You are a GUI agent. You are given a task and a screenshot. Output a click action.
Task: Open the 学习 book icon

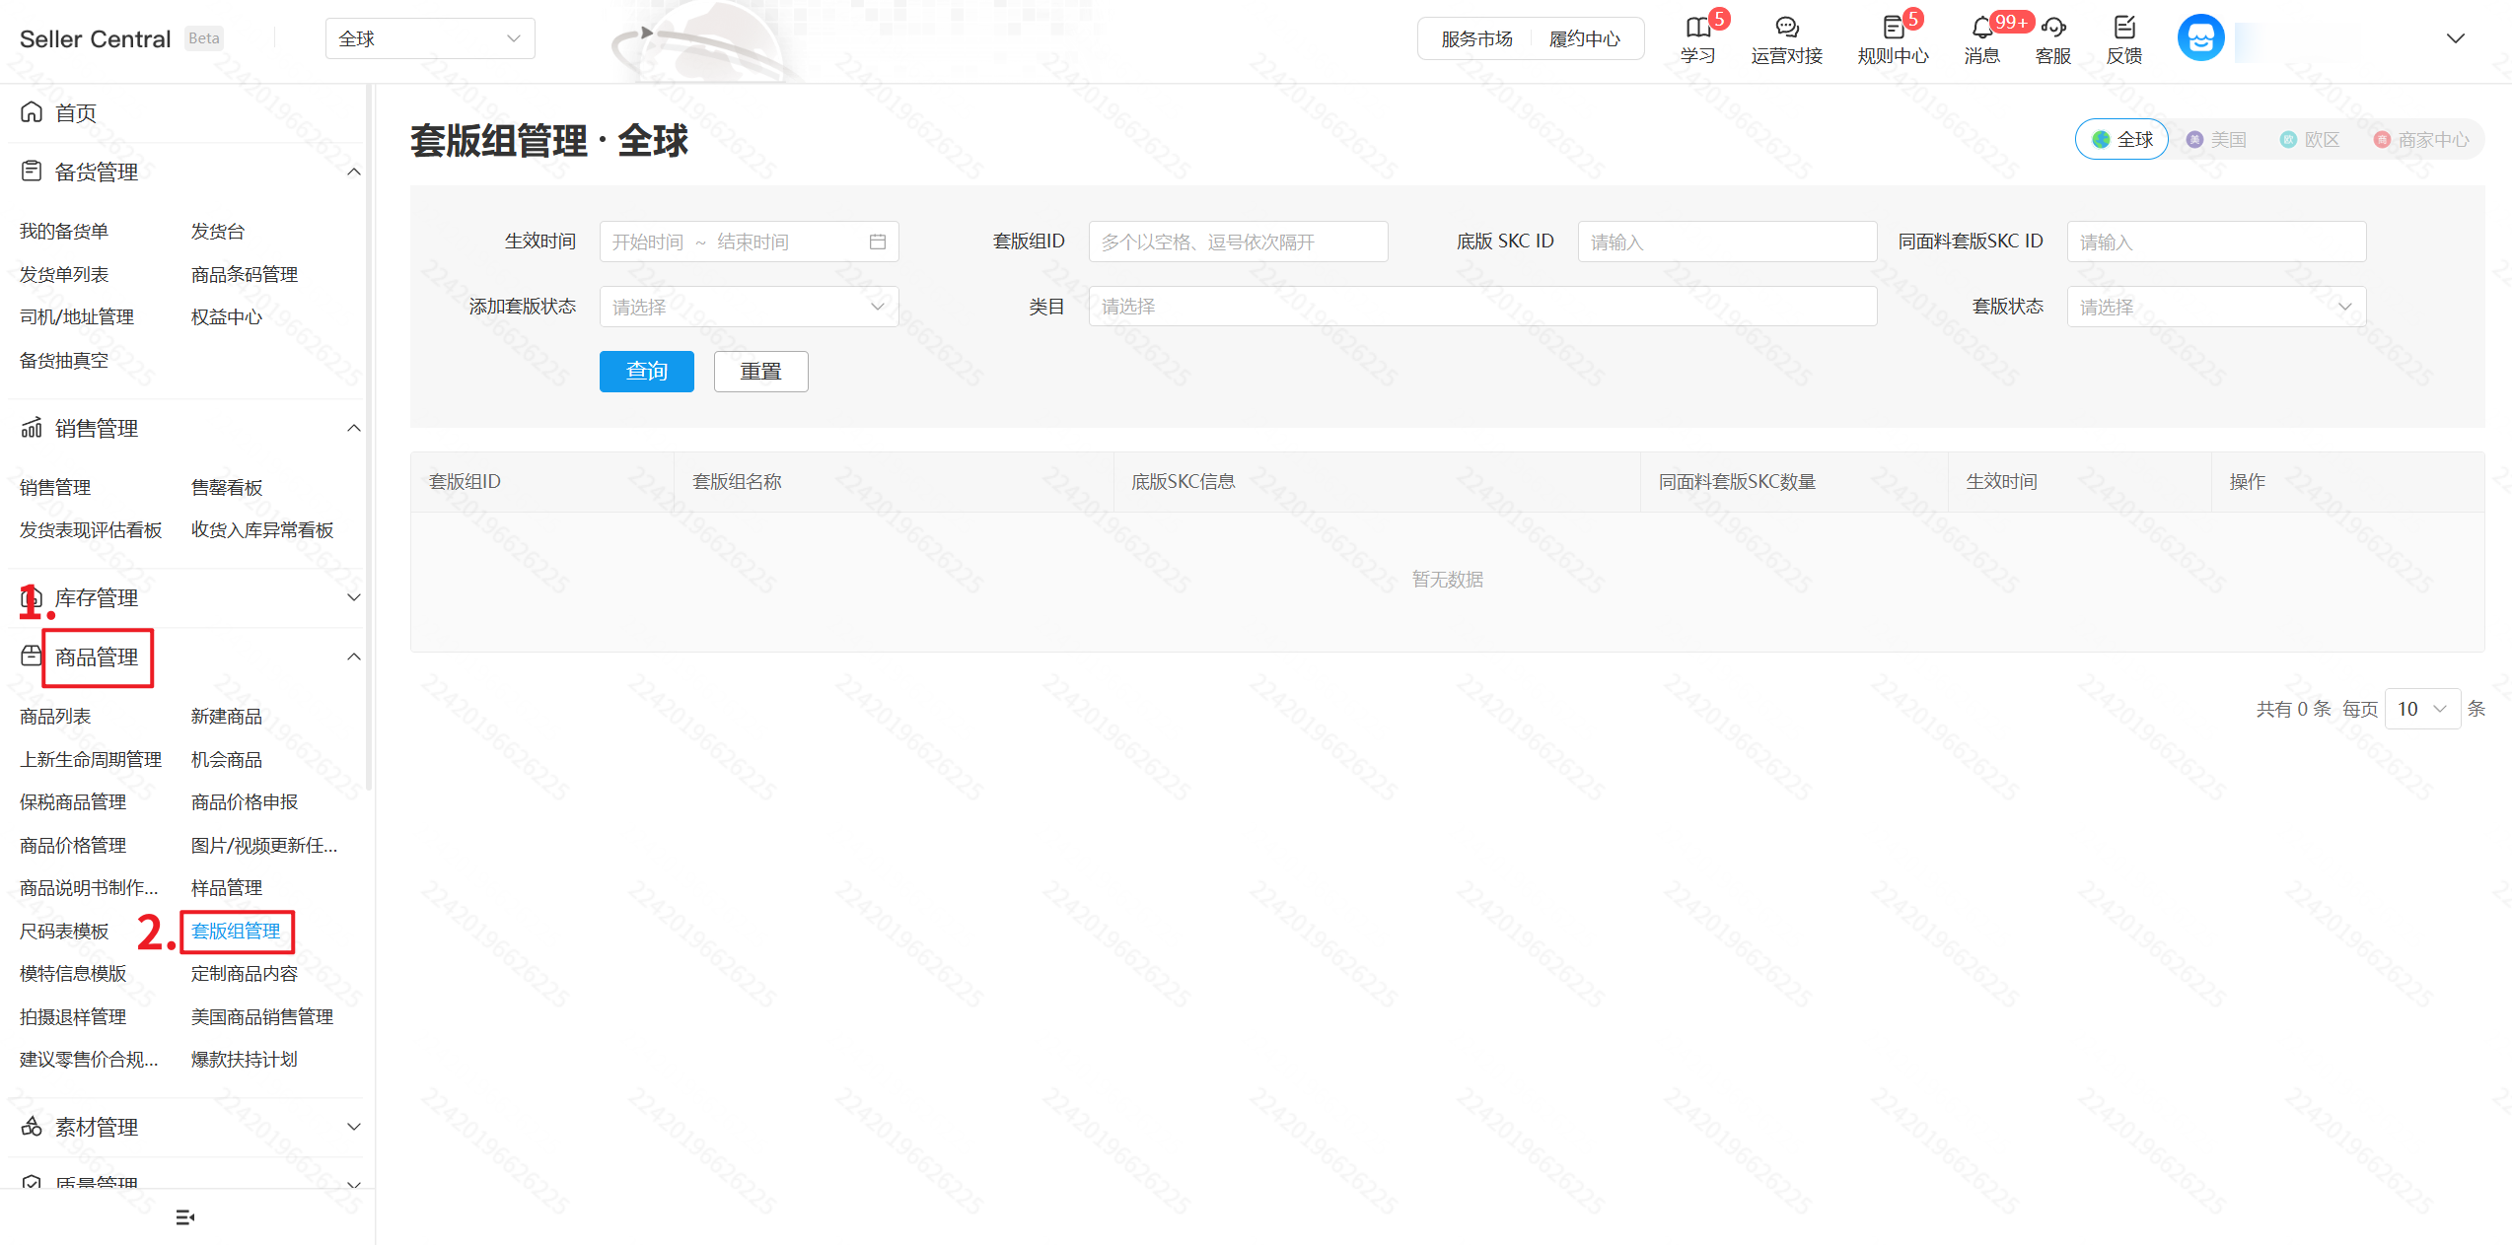(1697, 28)
